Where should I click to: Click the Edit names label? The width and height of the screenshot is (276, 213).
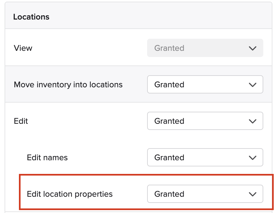tap(47, 157)
